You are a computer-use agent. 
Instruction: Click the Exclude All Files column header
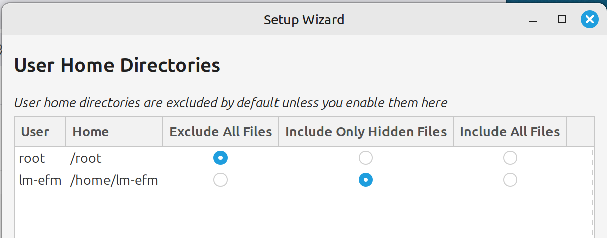click(220, 132)
